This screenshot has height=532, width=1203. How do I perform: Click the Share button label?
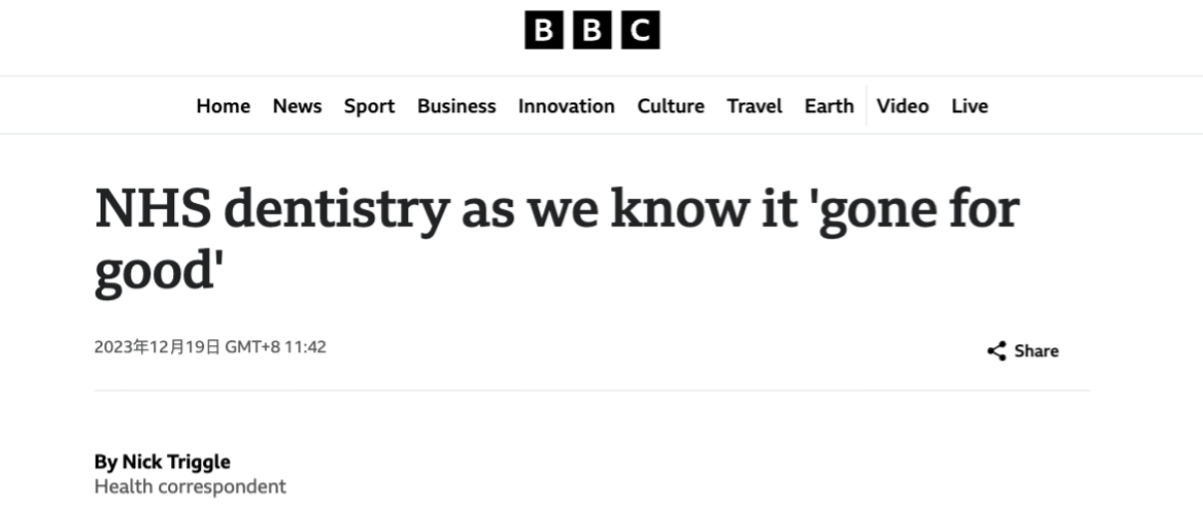[x=1037, y=351]
